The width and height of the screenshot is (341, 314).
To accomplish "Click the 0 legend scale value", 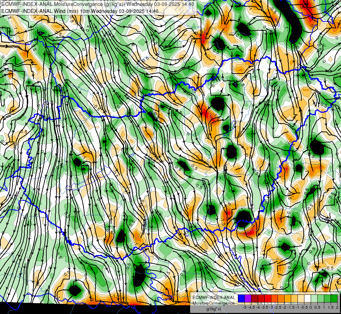I will [311, 307].
